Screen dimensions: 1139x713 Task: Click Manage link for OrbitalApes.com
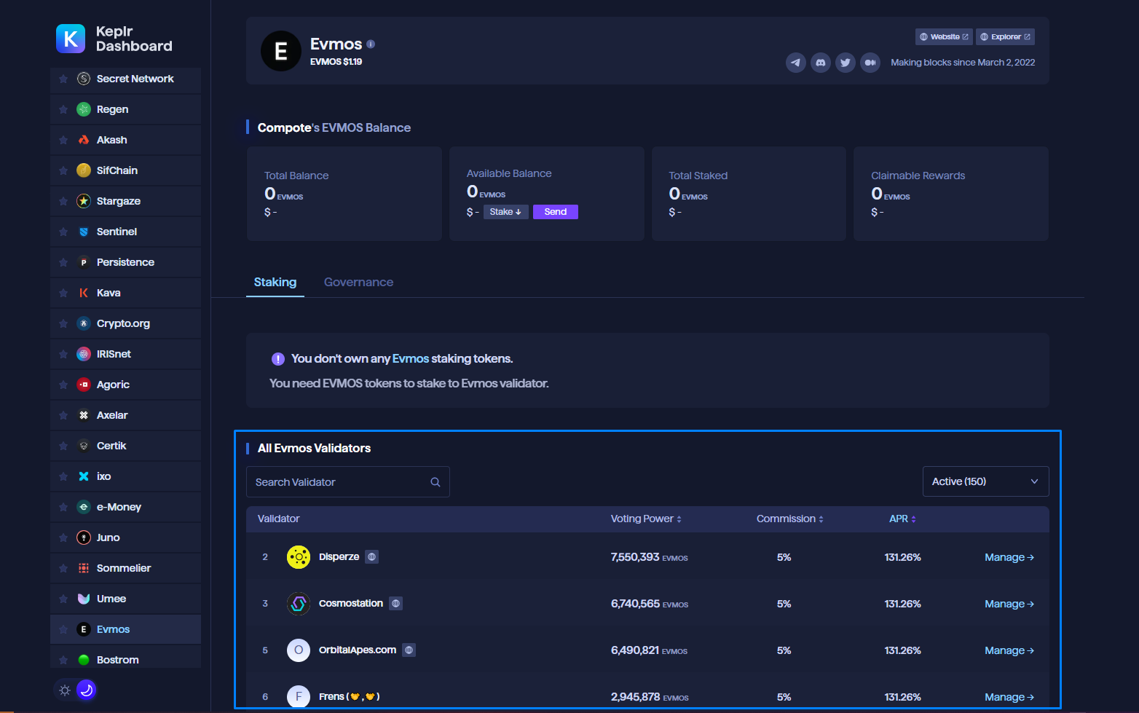click(1009, 650)
